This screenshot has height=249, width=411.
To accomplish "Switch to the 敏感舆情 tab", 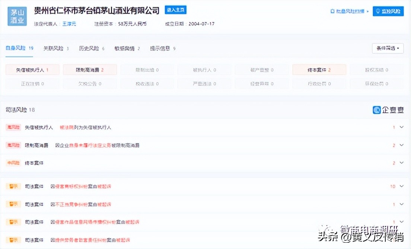I will point(124,48).
